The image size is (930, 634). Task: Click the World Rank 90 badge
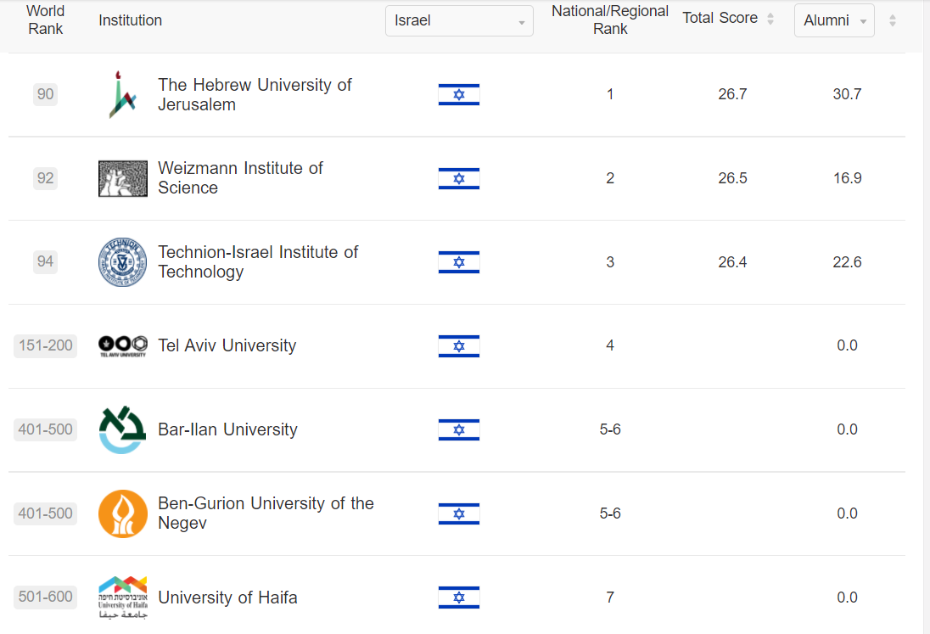pos(45,94)
